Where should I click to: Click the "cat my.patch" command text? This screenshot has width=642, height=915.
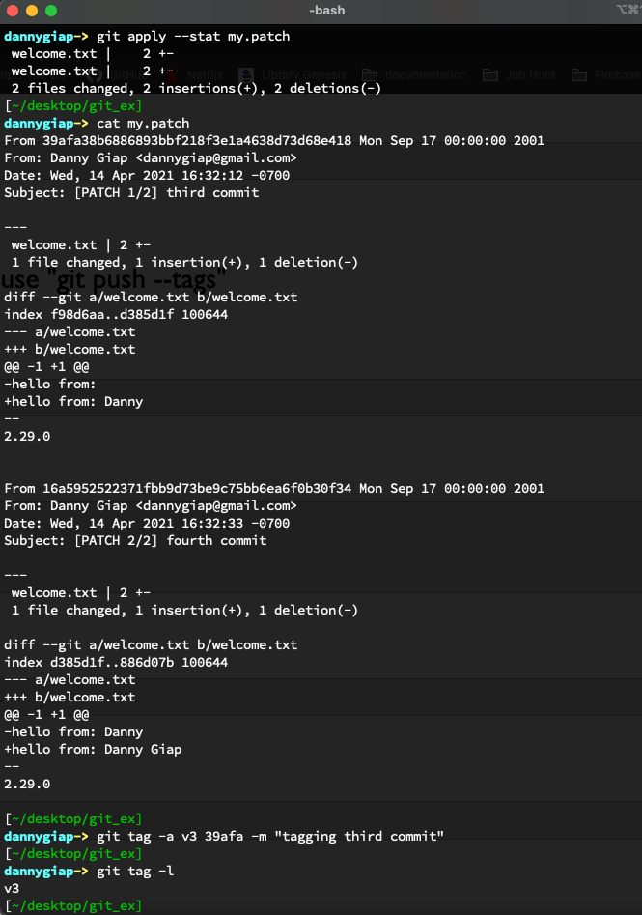(143, 124)
